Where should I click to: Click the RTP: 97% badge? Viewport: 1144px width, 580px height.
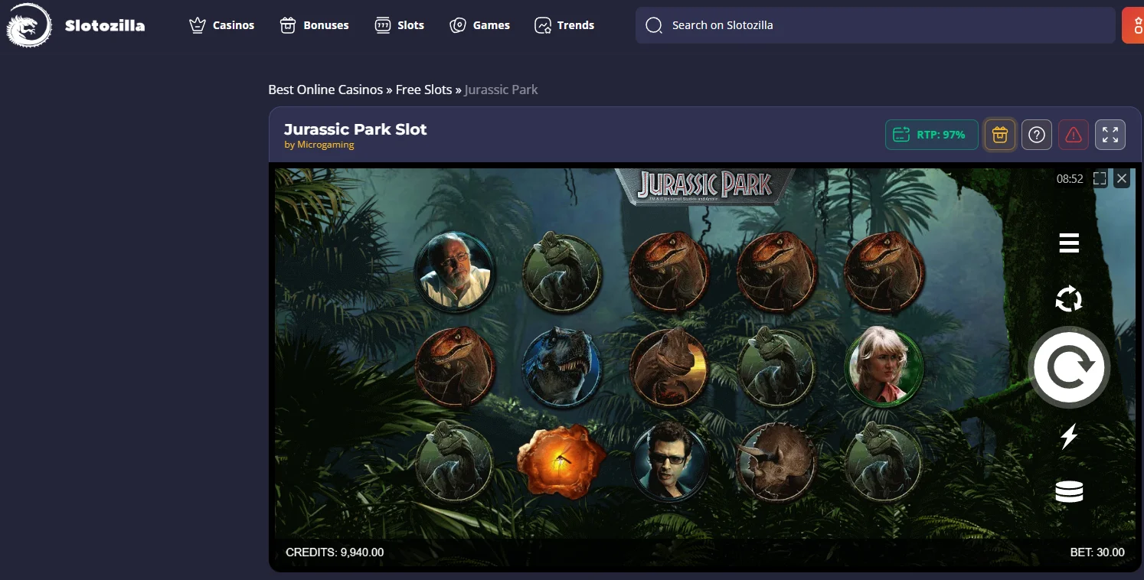point(932,135)
